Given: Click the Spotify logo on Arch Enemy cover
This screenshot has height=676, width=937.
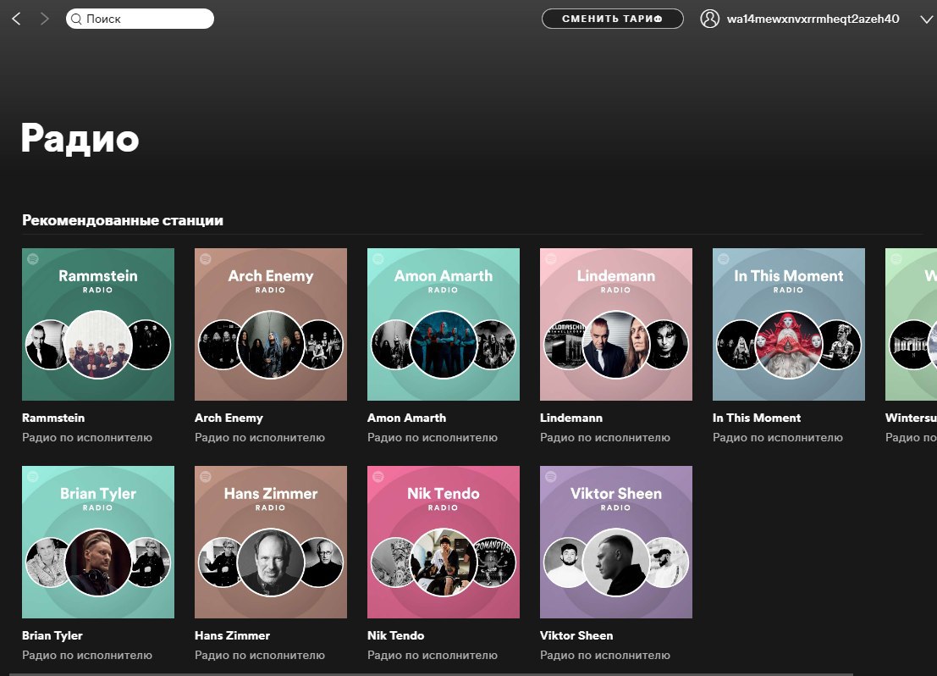Looking at the screenshot, I should coord(206,259).
